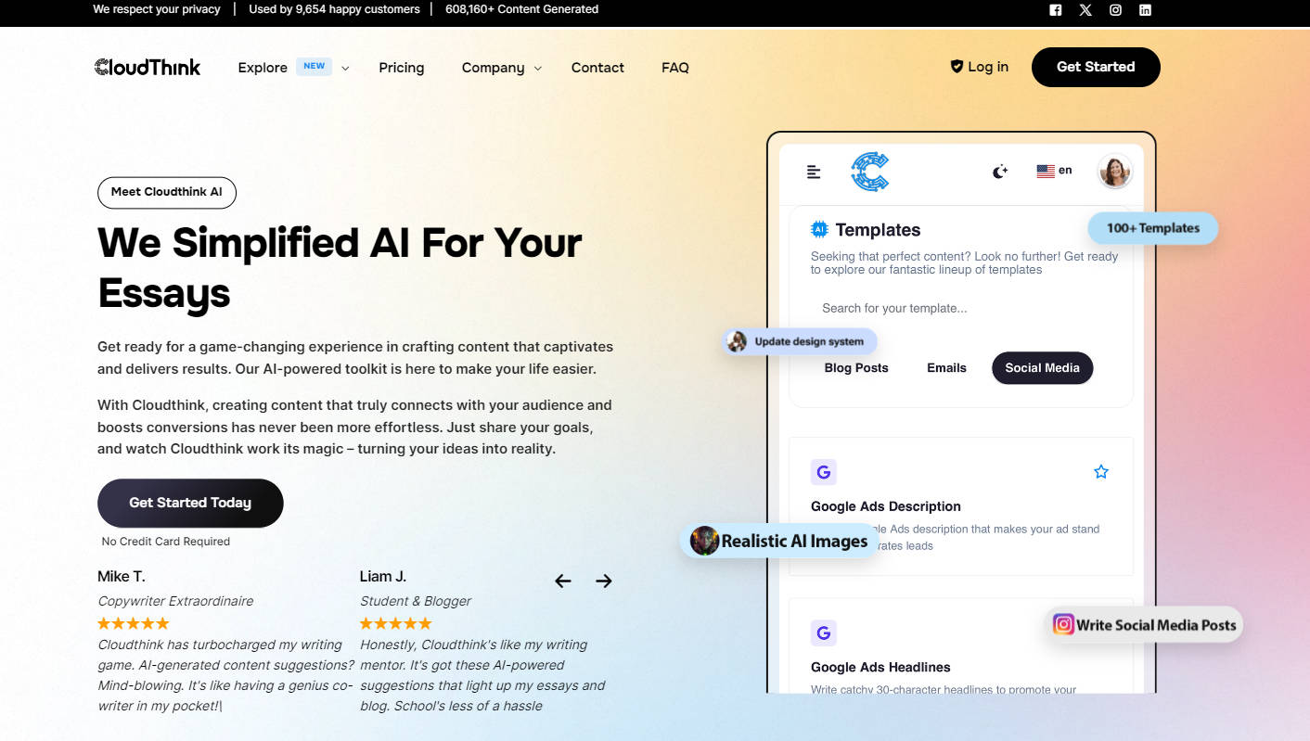Open the X (Twitter) social icon
This screenshot has width=1310, height=741.
pos(1085,10)
